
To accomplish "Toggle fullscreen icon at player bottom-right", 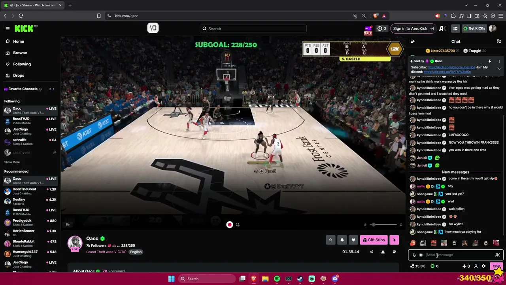I will (401, 225).
